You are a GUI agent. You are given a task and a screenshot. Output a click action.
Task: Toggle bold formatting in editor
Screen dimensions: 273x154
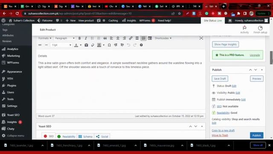pos(79,38)
